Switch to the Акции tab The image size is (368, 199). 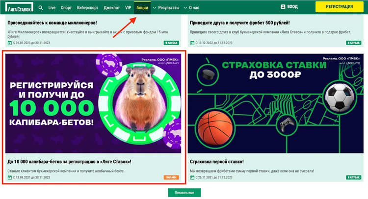[x=142, y=8]
